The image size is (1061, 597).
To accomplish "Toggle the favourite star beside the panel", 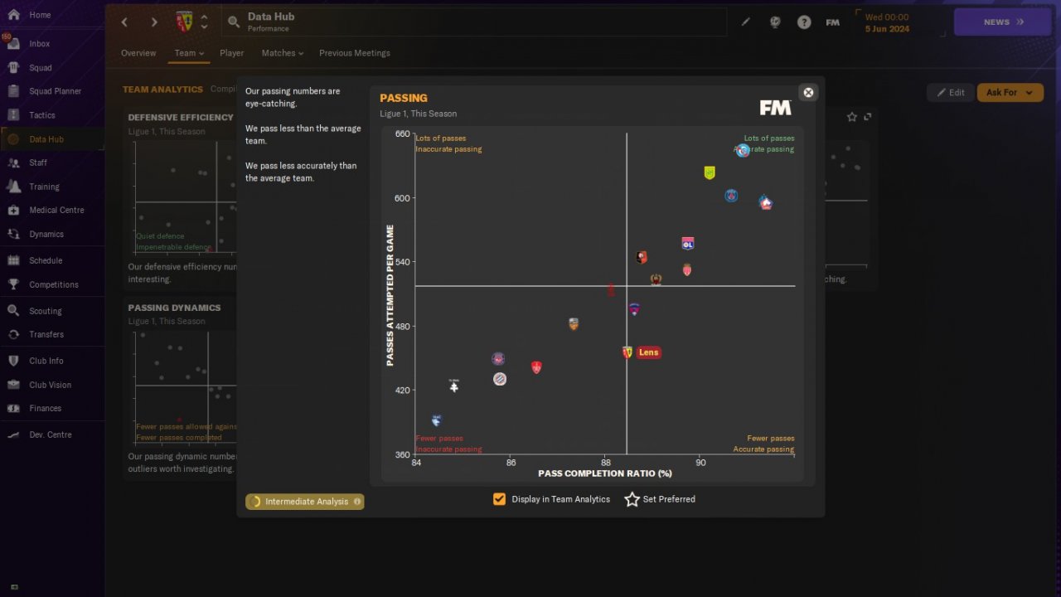I will coord(852,117).
